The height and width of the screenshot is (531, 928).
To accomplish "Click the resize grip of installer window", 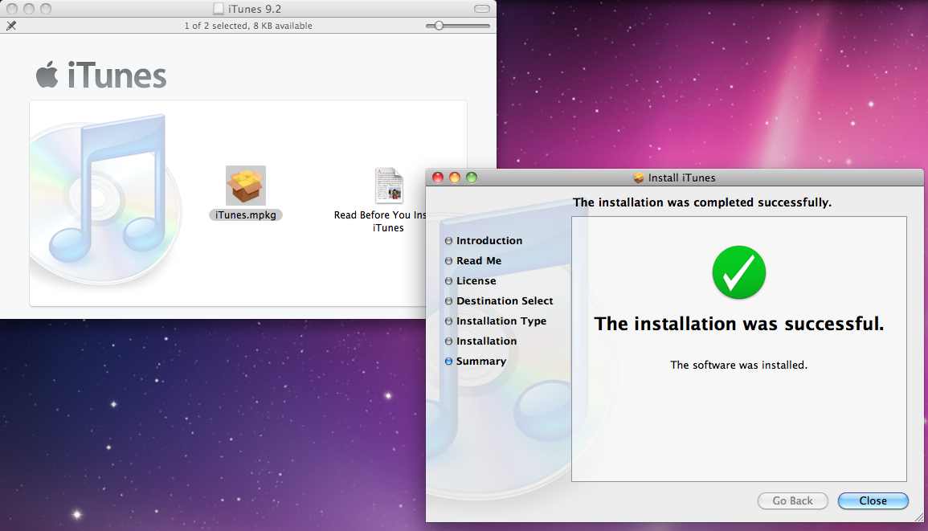I will (x=918, y=517).
